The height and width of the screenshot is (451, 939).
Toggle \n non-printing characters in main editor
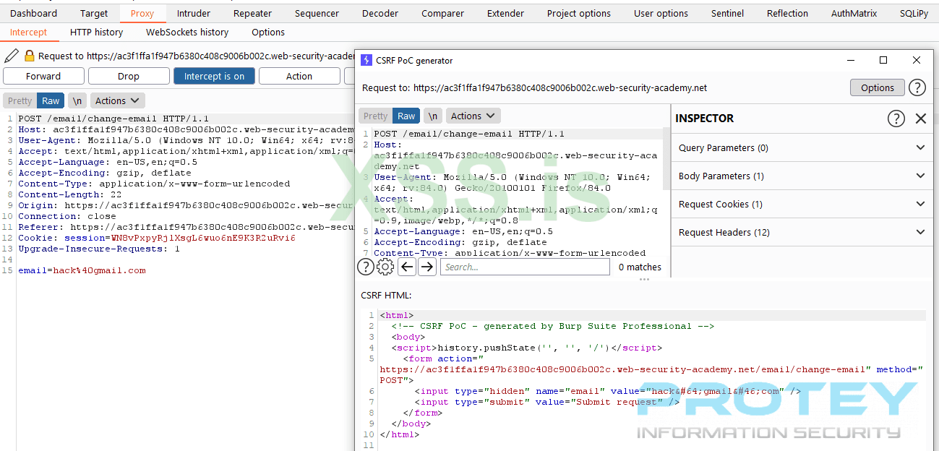[x=77, y=100]
